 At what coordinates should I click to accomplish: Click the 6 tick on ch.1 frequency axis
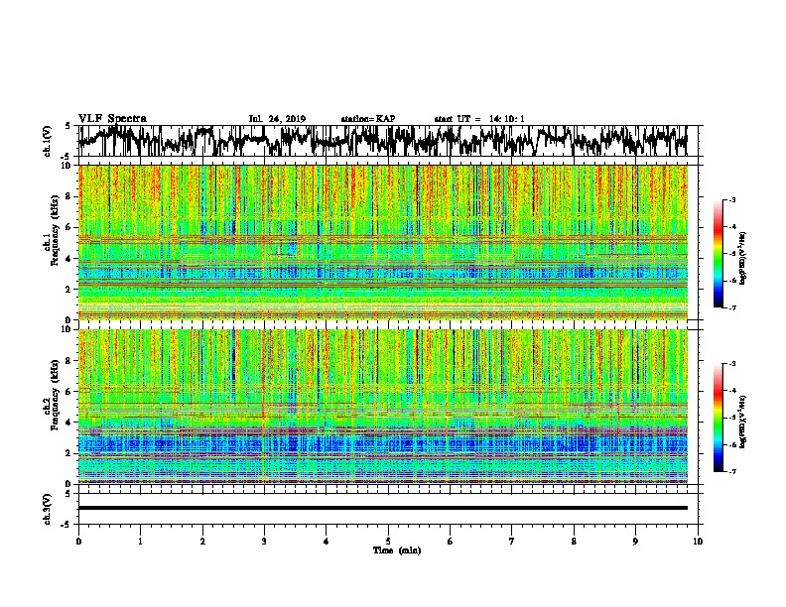point(68,228)
